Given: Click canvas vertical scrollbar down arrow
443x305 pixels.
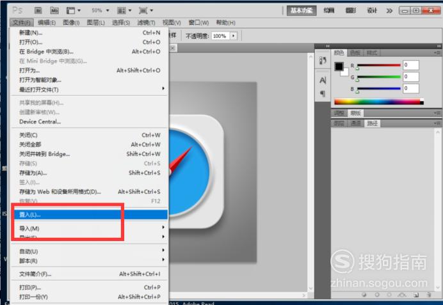Looking at the screenshot, I should pos(310,288).
